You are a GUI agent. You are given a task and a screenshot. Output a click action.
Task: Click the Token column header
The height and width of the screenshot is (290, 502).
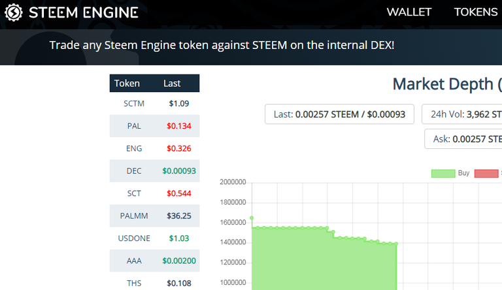127,83
